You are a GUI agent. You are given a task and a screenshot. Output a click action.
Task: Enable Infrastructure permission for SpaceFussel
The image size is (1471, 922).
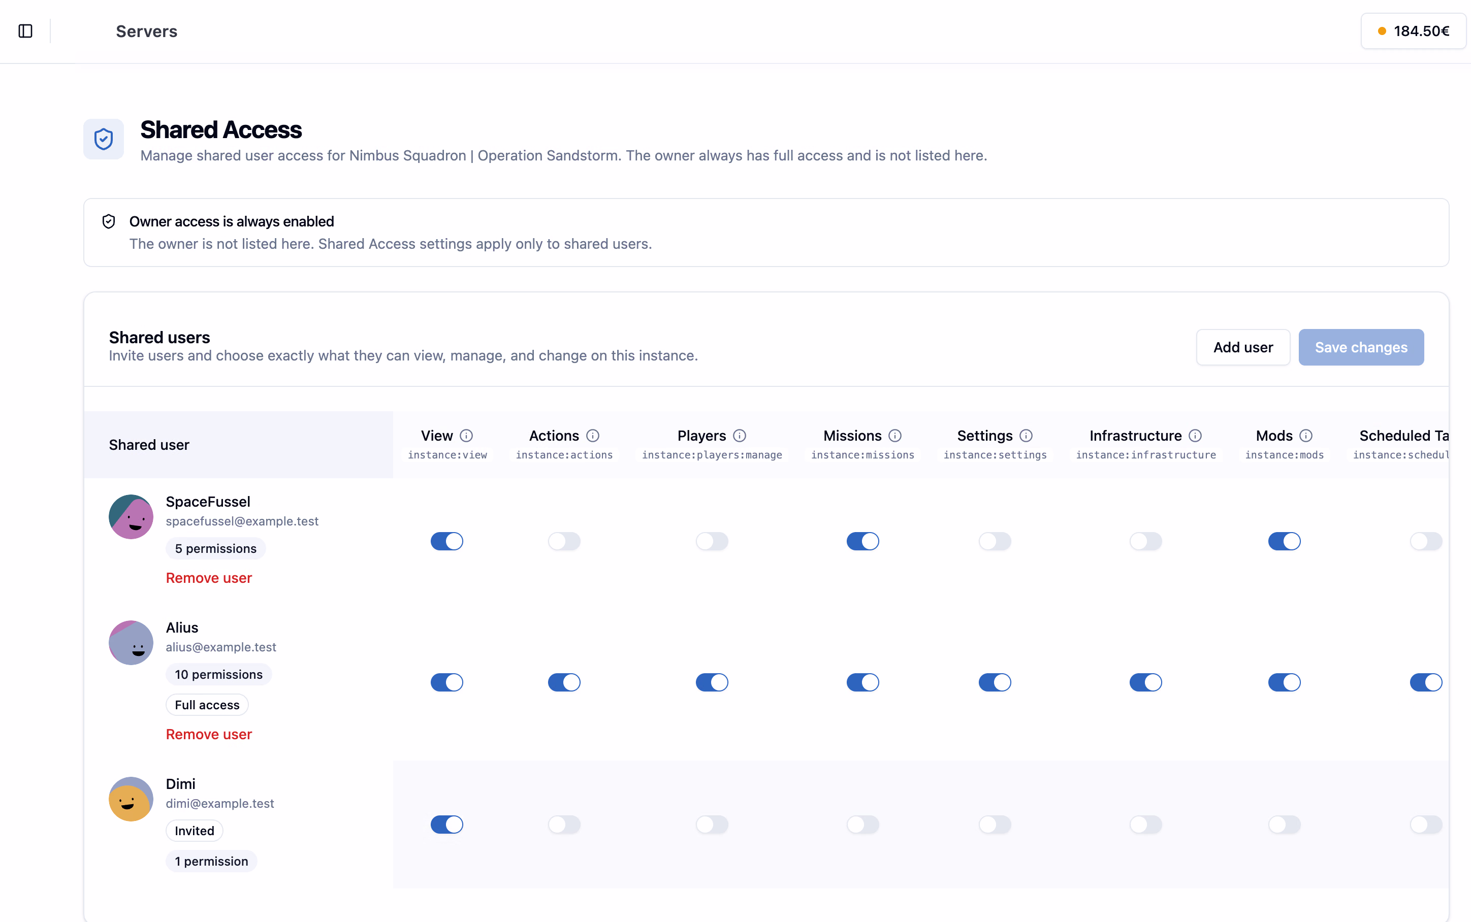[1146, 541]
